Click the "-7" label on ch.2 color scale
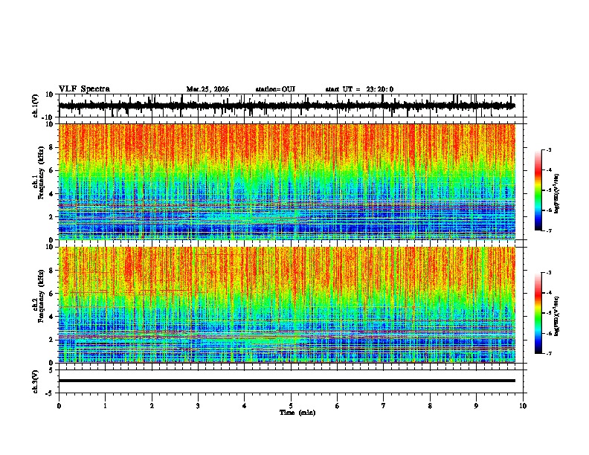 tap(549, 353)
